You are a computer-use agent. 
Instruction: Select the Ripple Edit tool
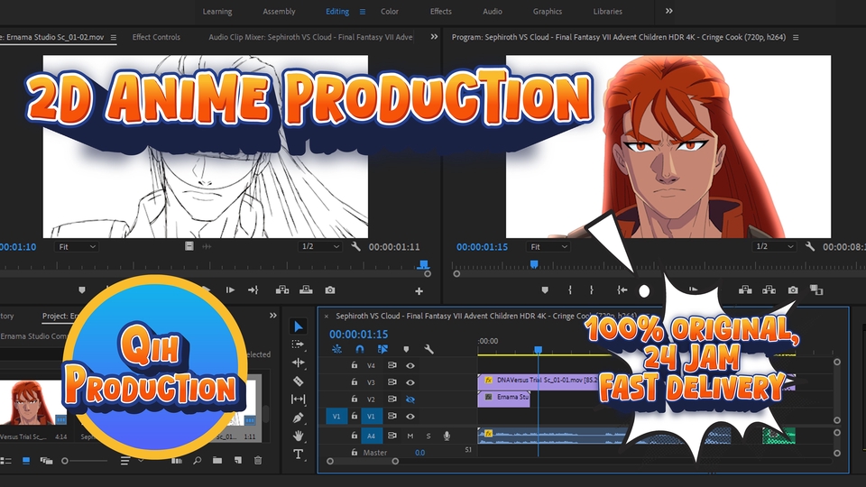point(299,363)
